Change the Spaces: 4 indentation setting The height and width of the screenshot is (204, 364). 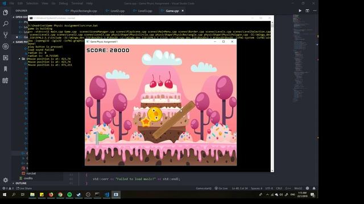pyautogui.click(x=257, y=188)
